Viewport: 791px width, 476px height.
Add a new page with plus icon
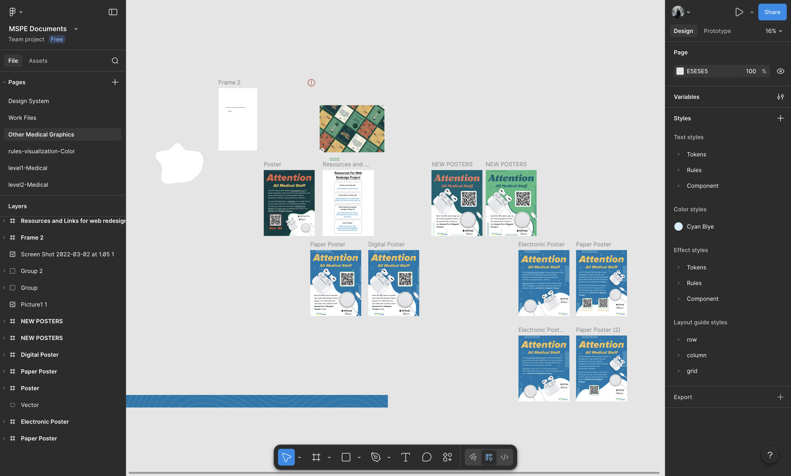[x=115, y=82]
